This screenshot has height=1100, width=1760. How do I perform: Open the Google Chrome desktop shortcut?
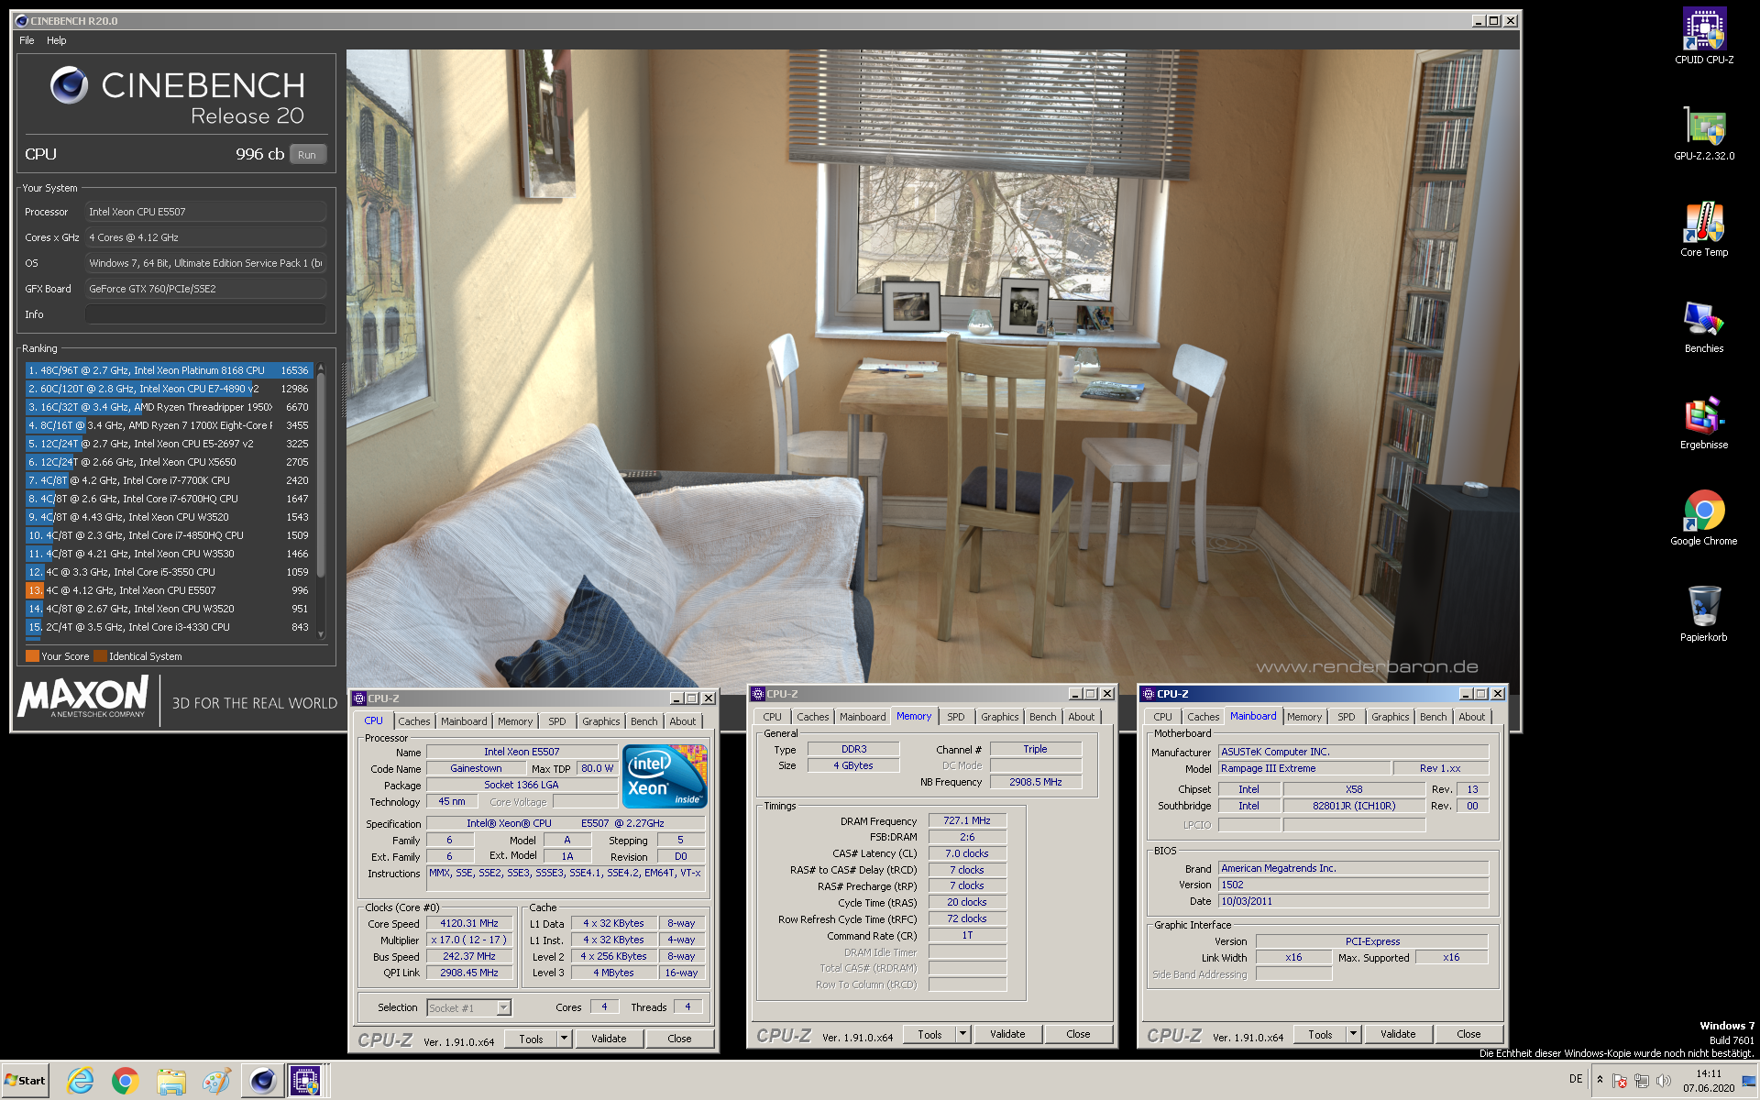[1703, 518]
